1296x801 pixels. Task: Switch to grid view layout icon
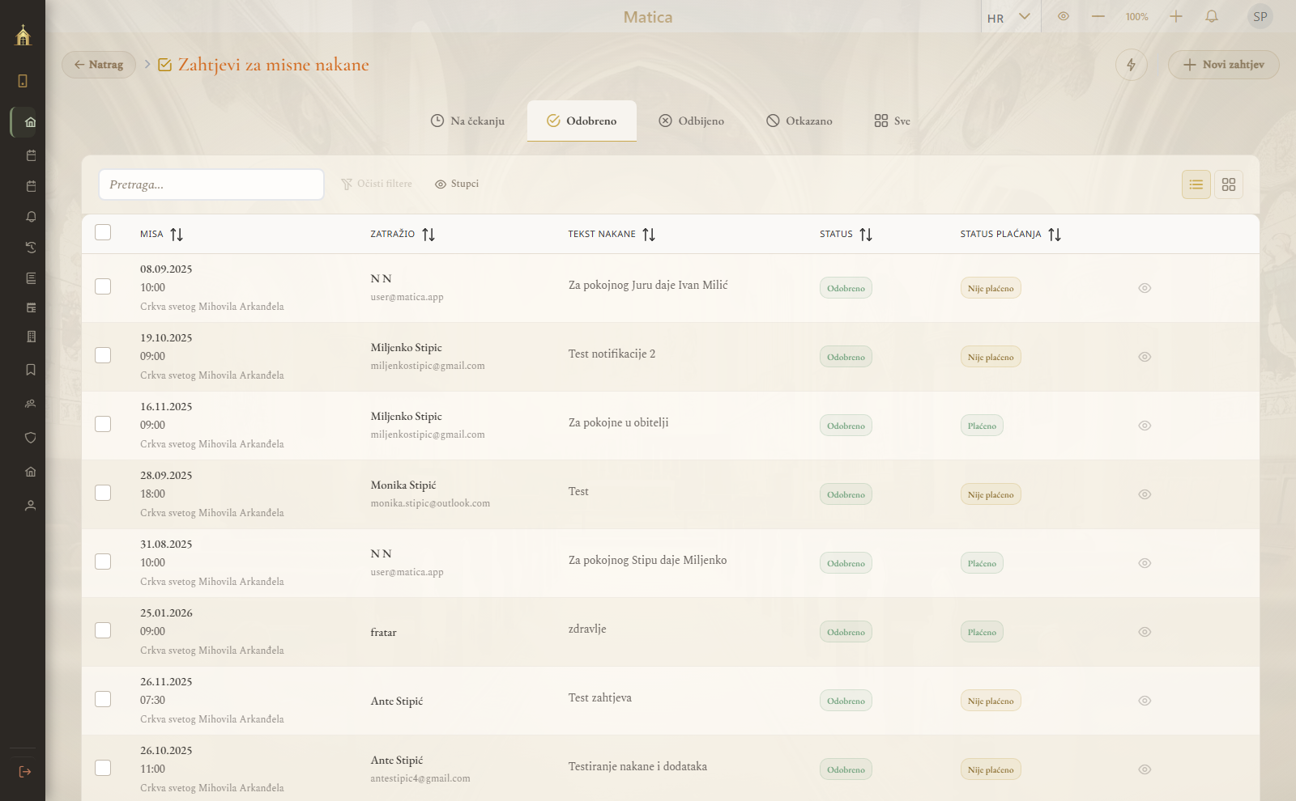[x=1228, y=184]
